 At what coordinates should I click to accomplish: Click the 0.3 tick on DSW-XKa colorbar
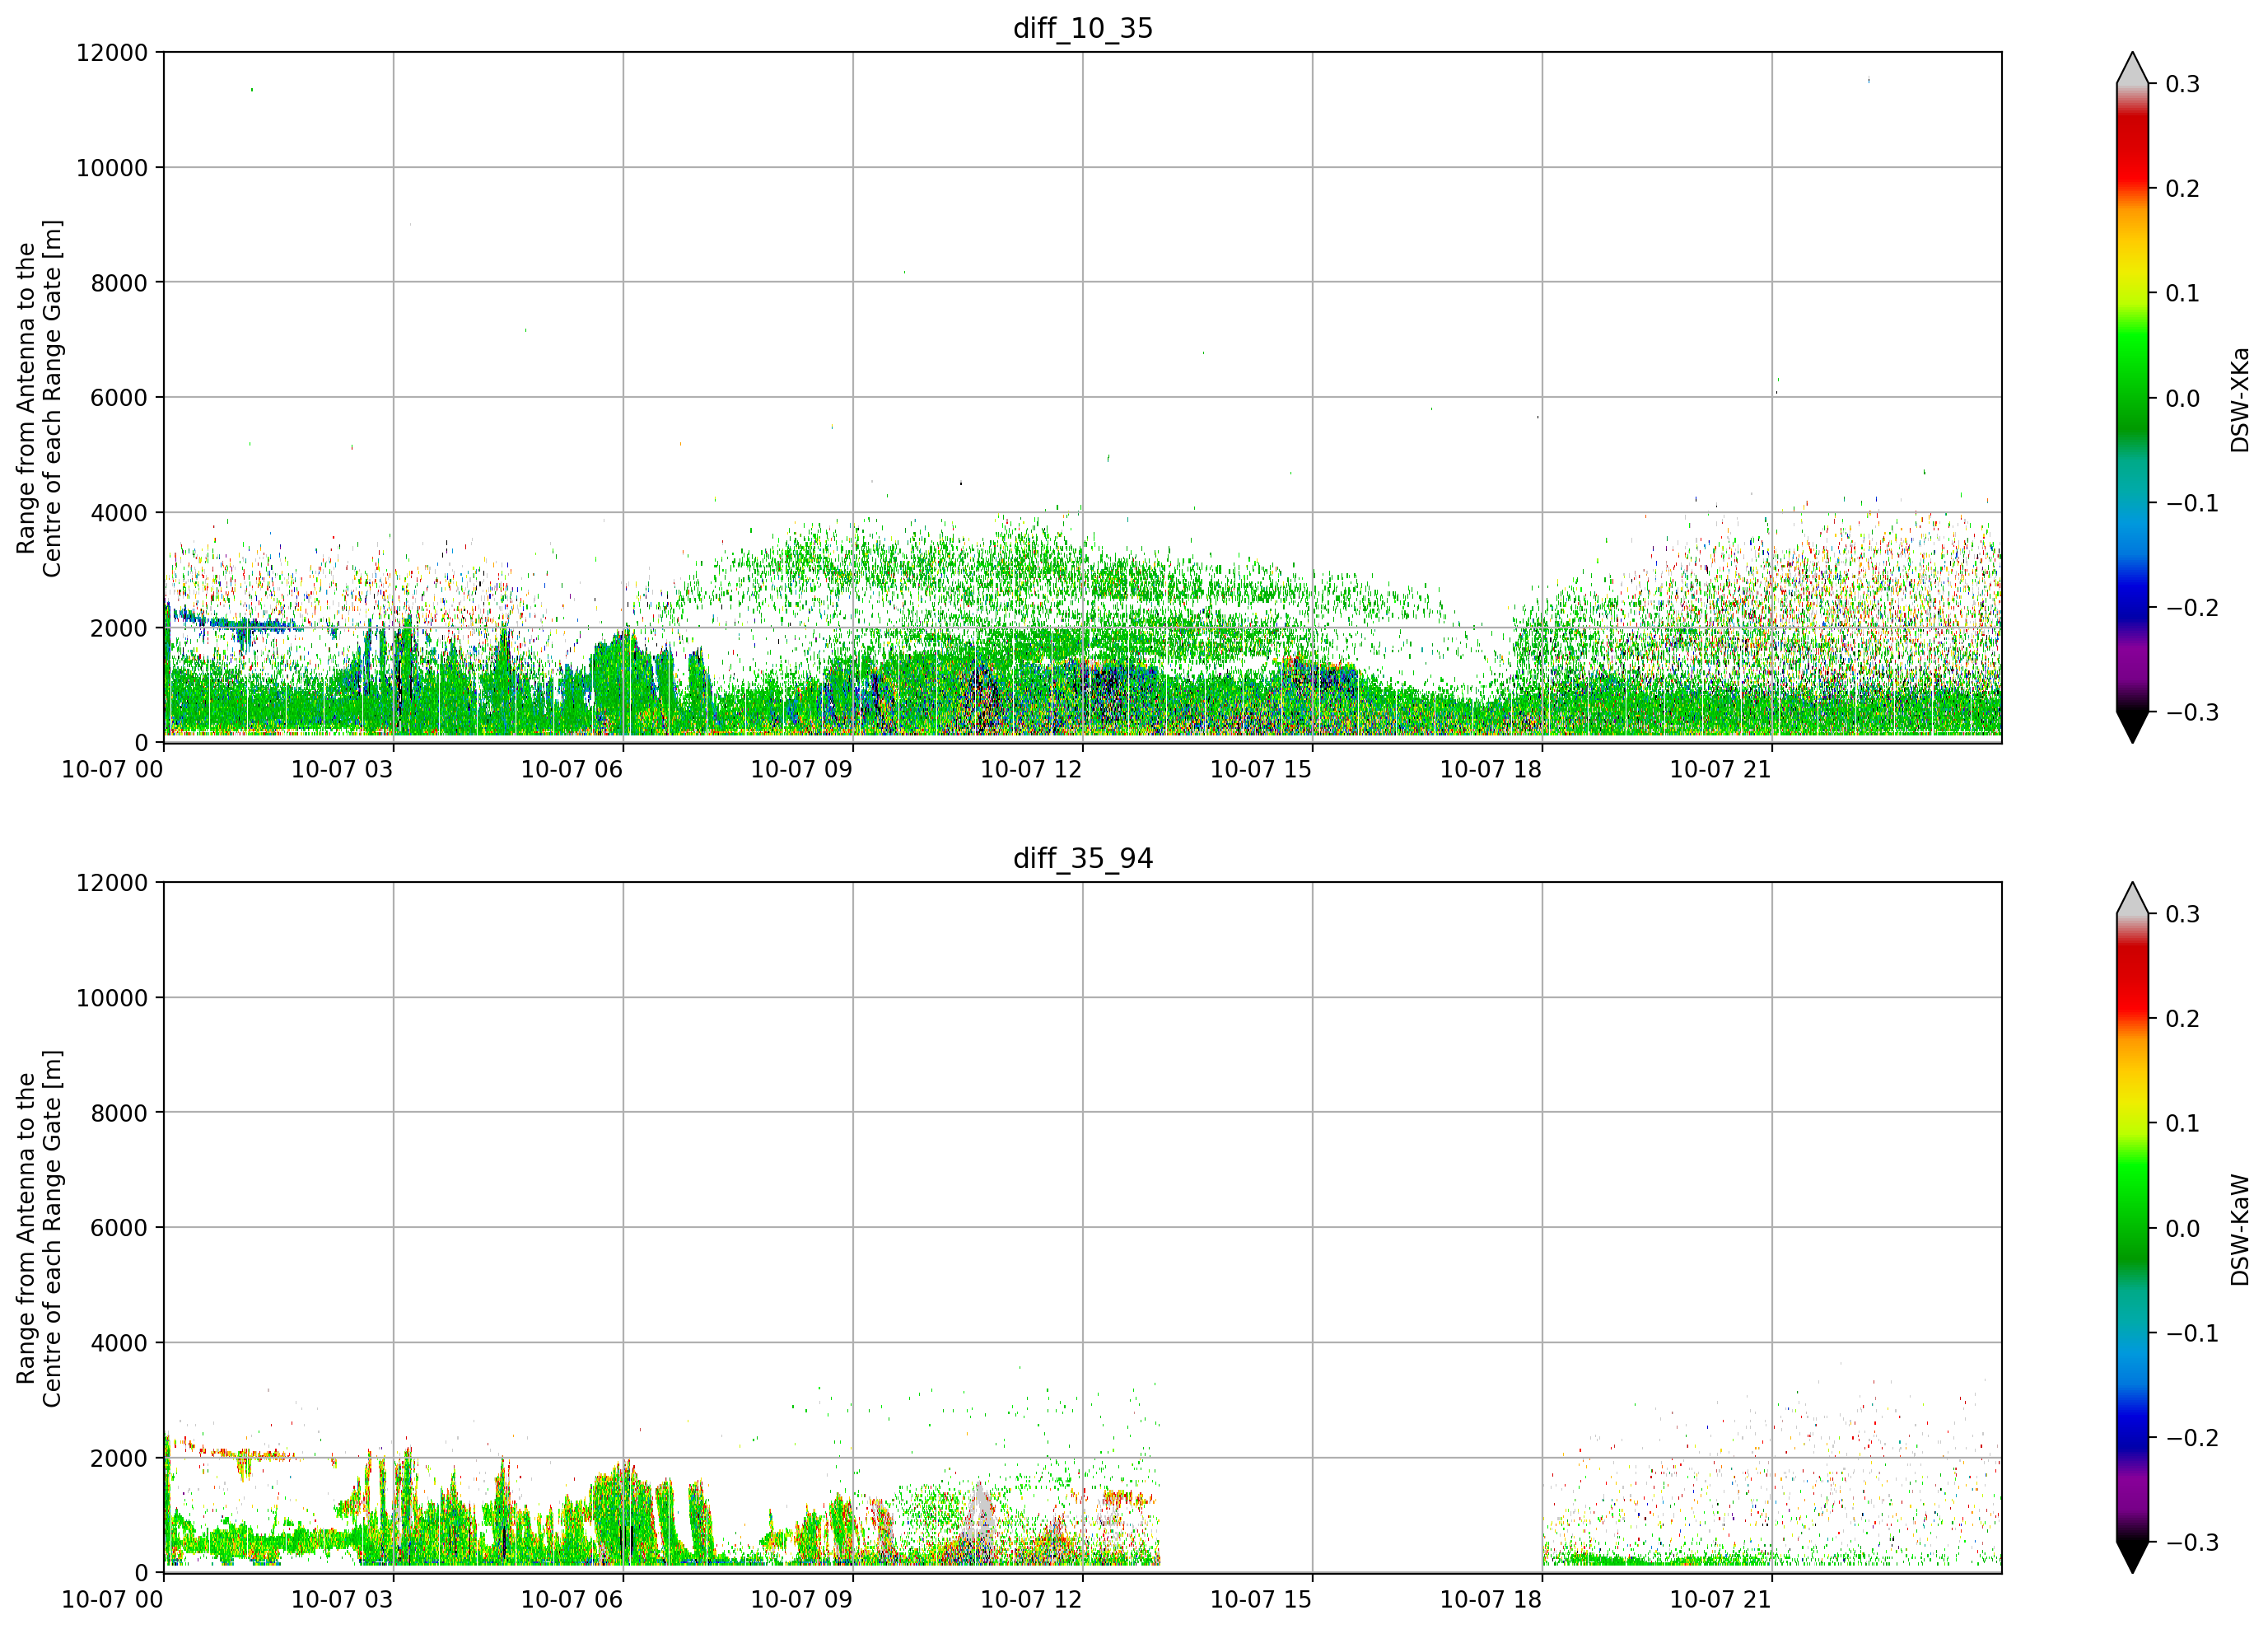tap(2182, 84)
